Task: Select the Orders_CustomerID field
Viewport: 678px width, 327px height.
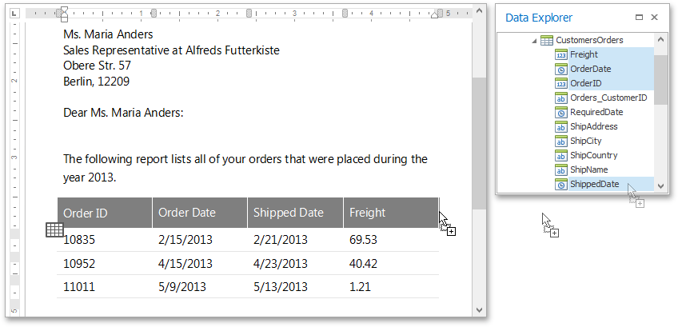Action: point(608,98)
